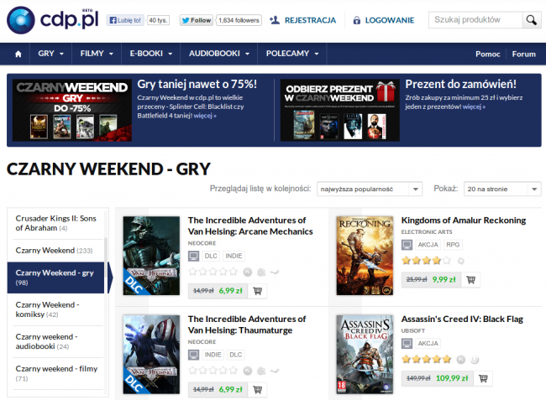The width and height of the screenshot is (546, 400).
Task: Click the INDIE tag on Arcane Mechanics
Action: click(x=234, y=256)
